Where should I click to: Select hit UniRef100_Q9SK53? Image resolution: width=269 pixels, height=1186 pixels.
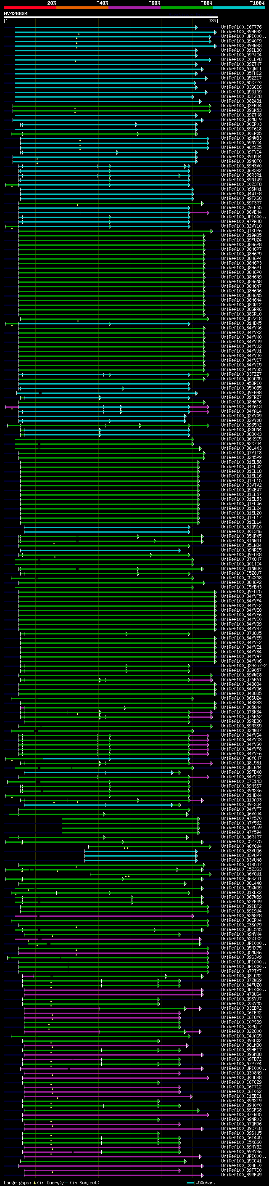pyautogui.click(x=241, y=111)
